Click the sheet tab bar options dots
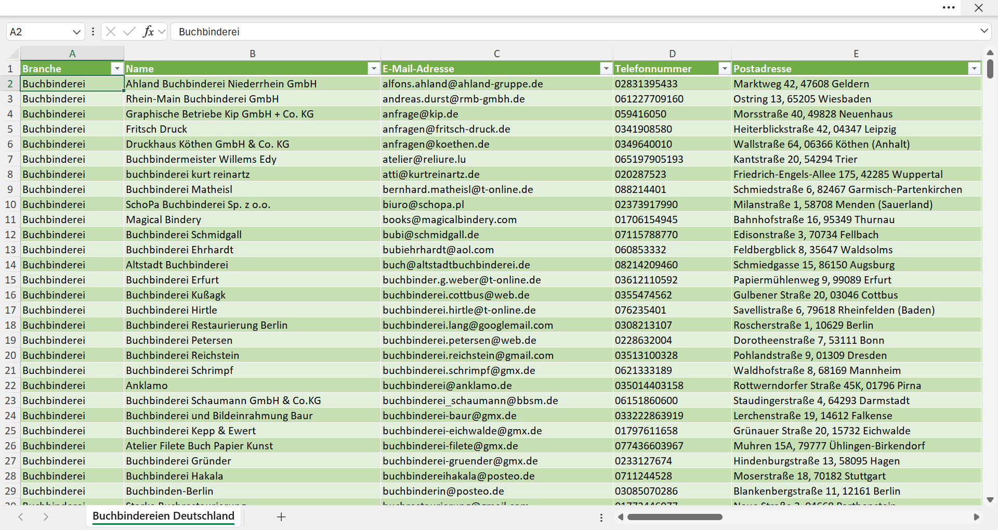998x530 pixels. 601,518
